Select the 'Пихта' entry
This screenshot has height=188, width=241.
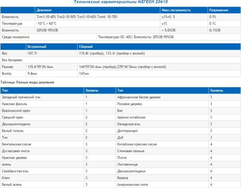122,158
